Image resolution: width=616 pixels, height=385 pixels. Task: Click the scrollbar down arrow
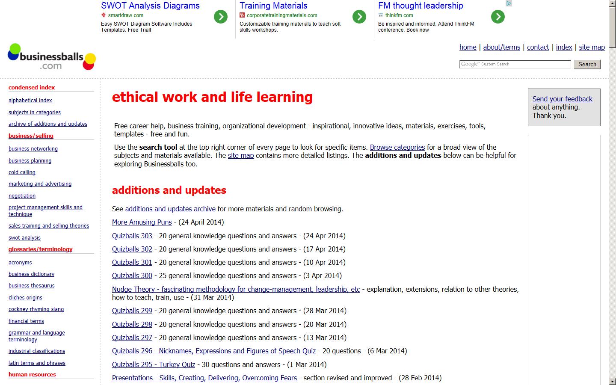[613, 381]
